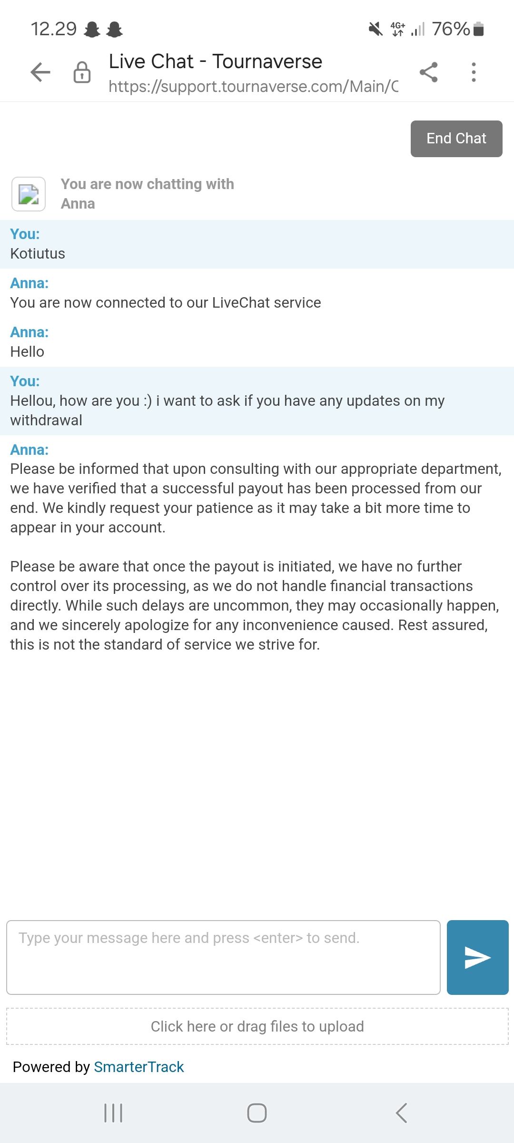Tap the battery status icon
The image size is (514, 1143).
tap(480, 30)
